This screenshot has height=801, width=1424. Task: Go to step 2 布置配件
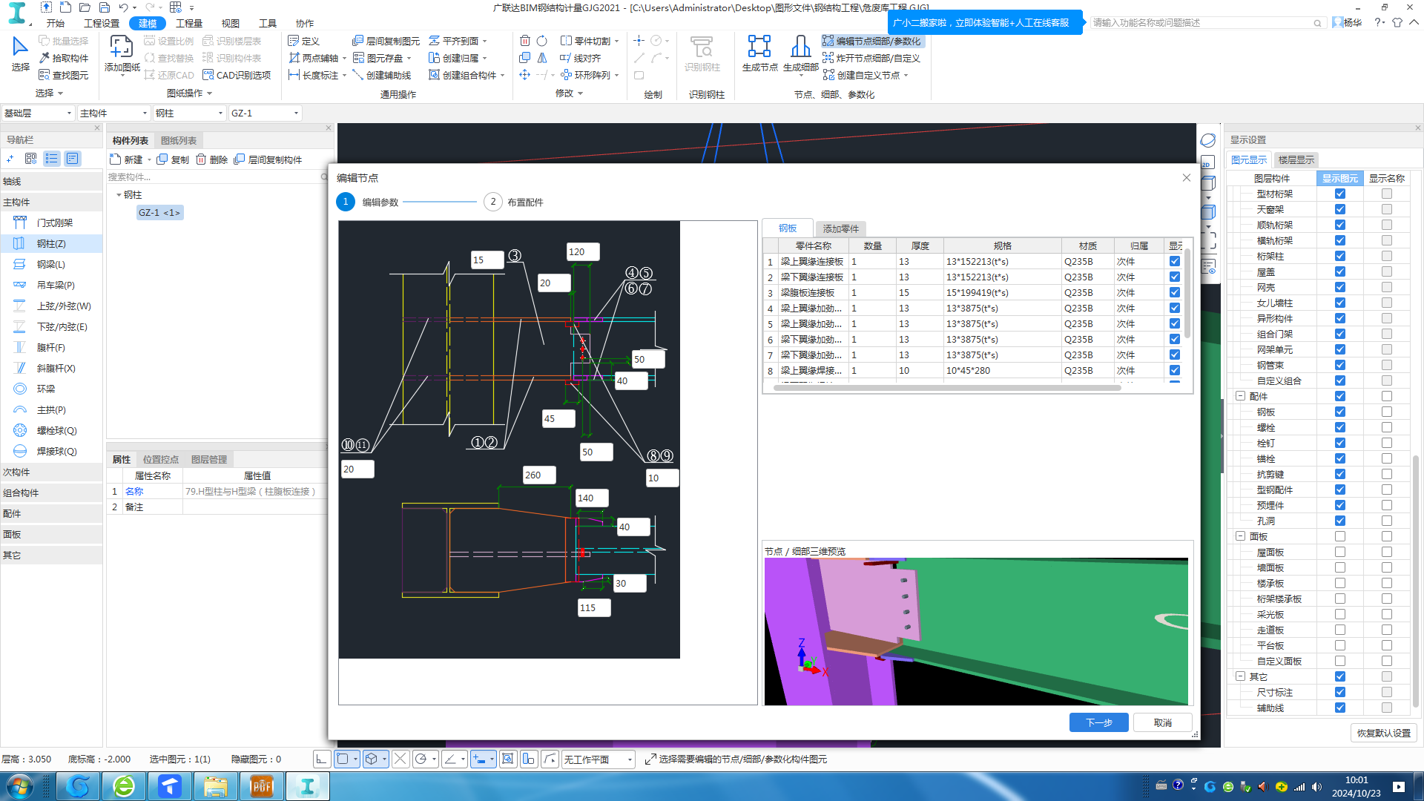(514, 202)
